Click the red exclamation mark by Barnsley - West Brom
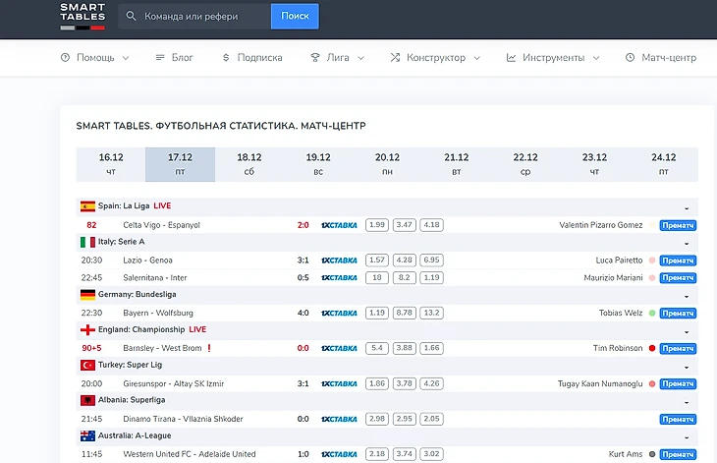This screenshot has height=463, width=717. (208, 348)
